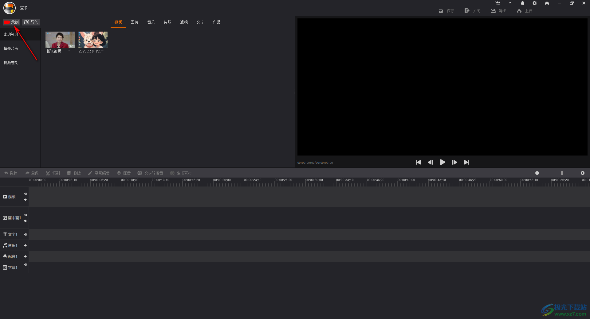Click the Save (保存) button
590x319 pixels.
[446, 11]
